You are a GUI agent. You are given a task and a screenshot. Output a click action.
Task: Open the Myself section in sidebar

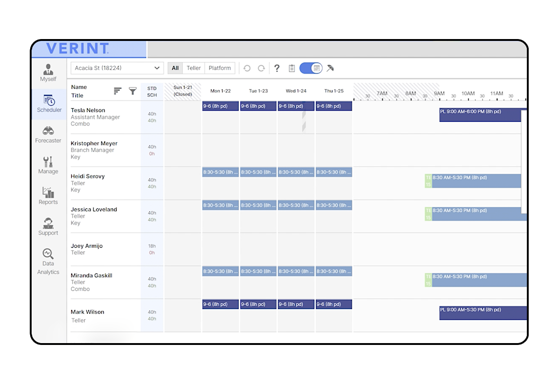pyautogui.click(x=48, y=73)
